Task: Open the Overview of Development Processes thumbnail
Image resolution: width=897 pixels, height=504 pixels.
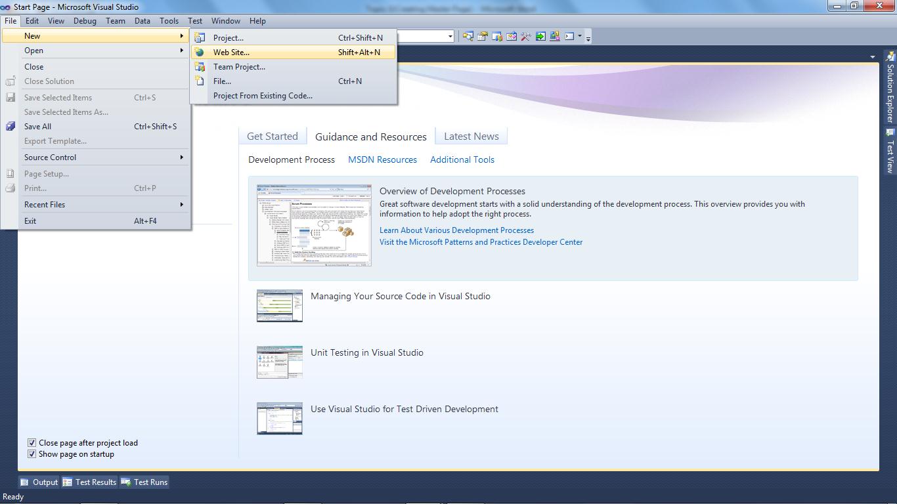Action: pos(314,225)
